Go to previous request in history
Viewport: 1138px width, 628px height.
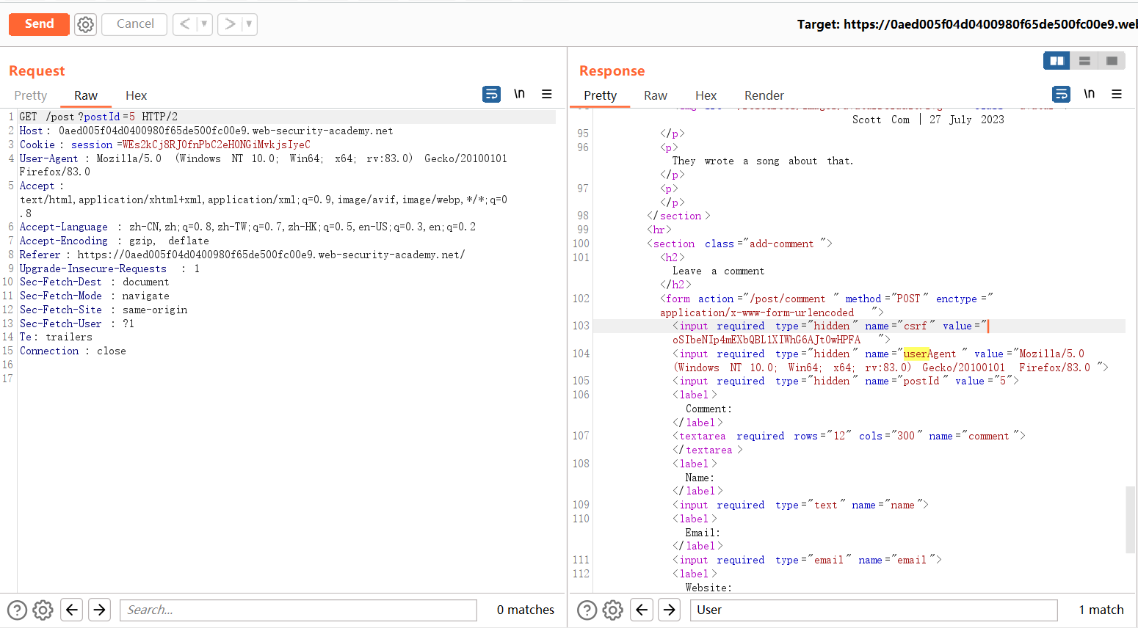point(185,24)
